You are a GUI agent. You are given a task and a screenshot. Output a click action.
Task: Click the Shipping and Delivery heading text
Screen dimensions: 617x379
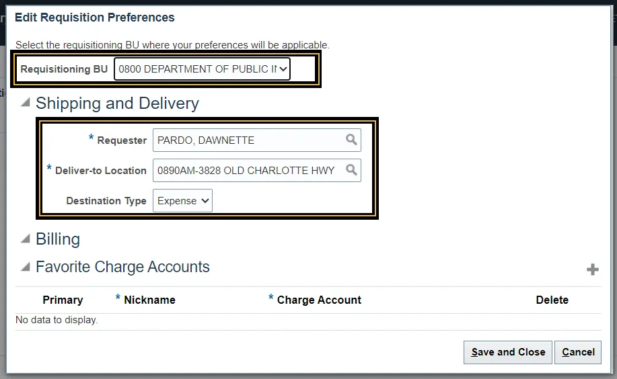tap(117, 103)
